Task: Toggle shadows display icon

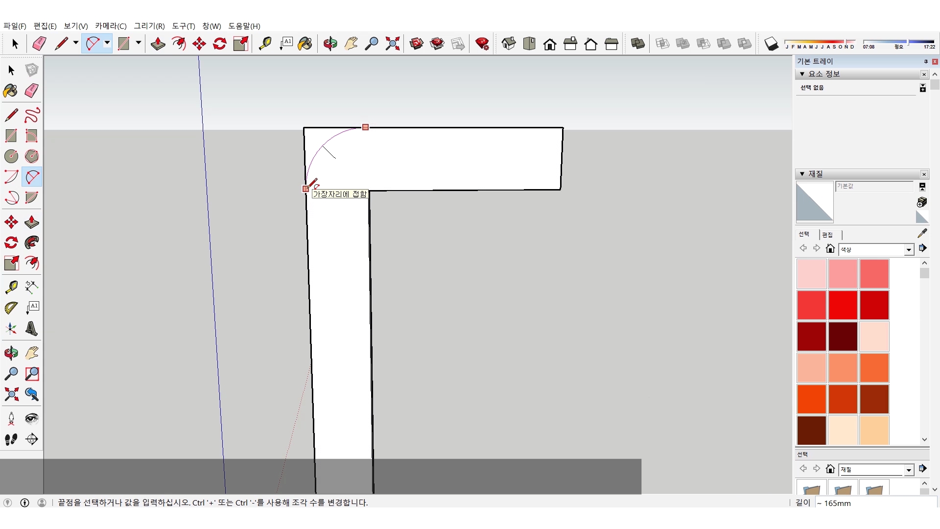Action: [x=771, y=44]
